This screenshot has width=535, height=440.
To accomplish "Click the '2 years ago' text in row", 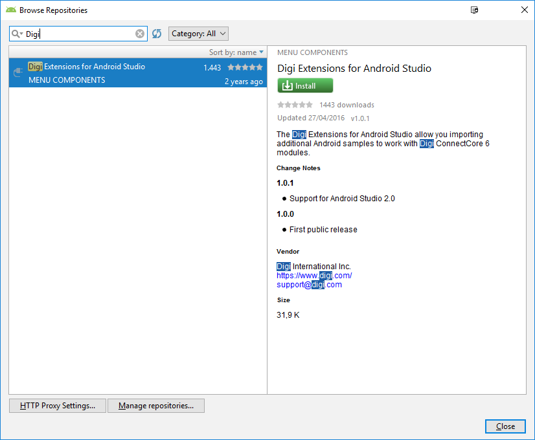I will pos(244,82).
